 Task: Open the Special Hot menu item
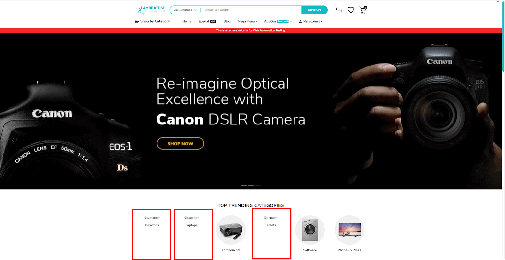click(207, 21)
